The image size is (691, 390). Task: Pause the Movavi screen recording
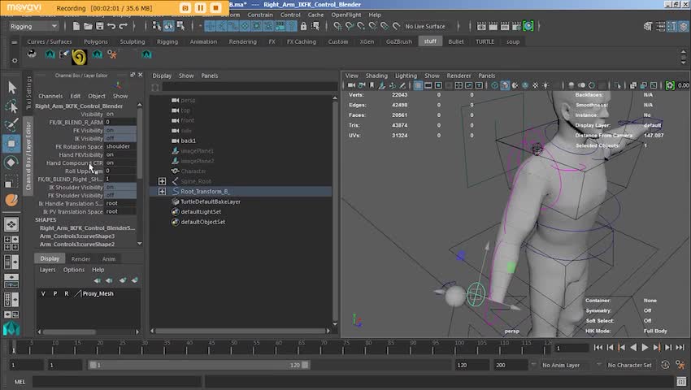click(201, 7)
